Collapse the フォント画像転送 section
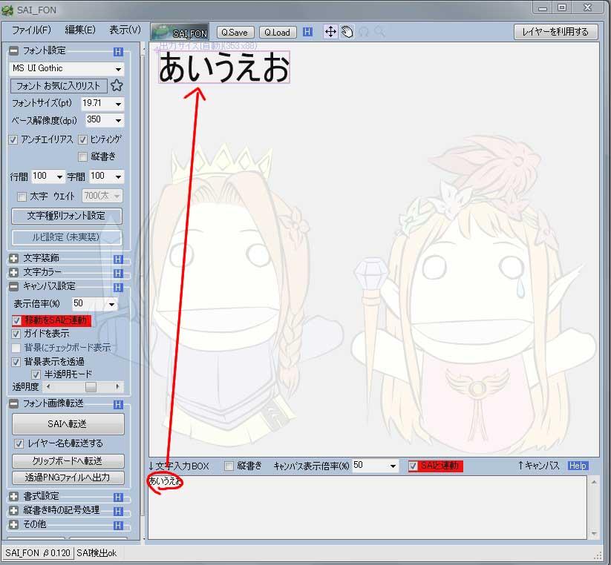The width and height of the screenshot is (611, 565). tap(13, 404)
